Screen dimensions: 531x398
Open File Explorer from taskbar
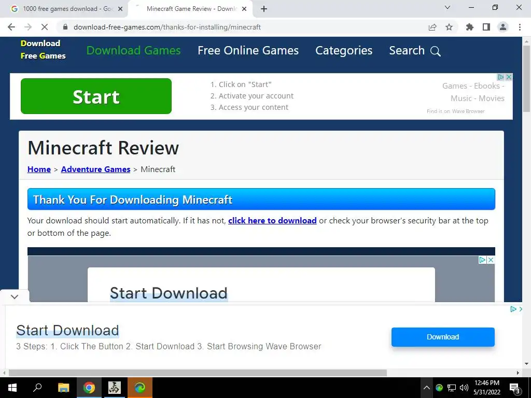pos(63,388)
